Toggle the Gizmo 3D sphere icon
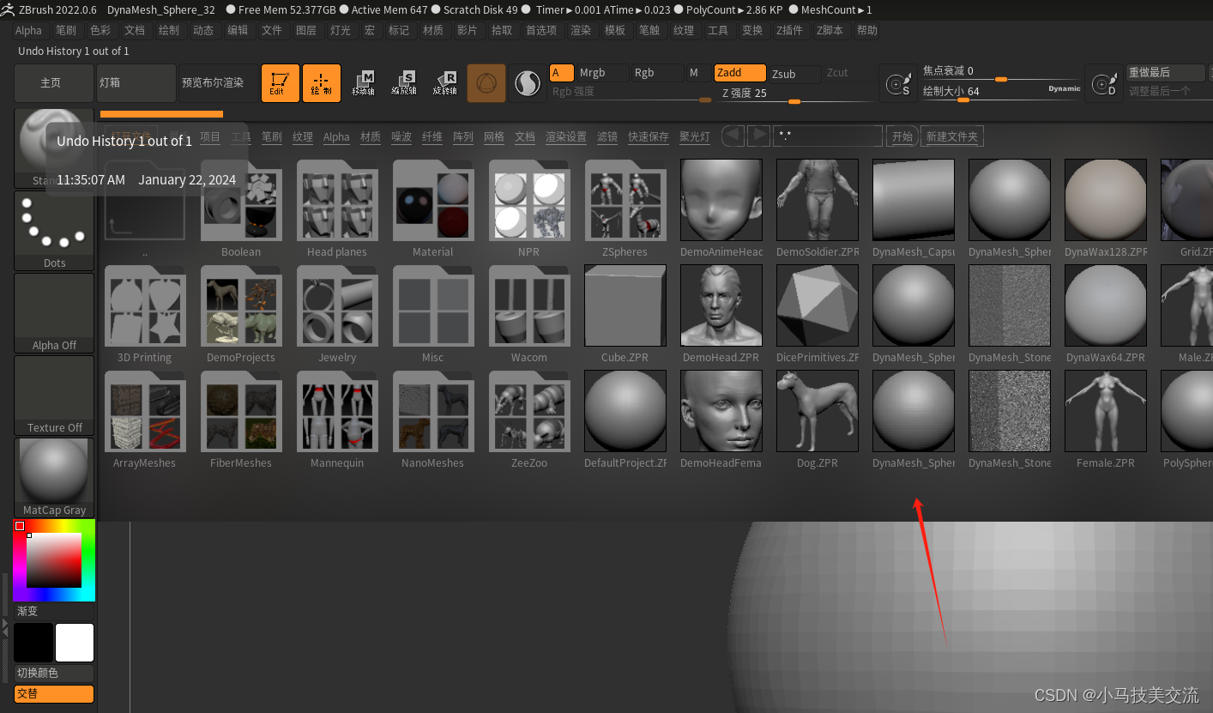1213x713 pixels. coord(486,83)
